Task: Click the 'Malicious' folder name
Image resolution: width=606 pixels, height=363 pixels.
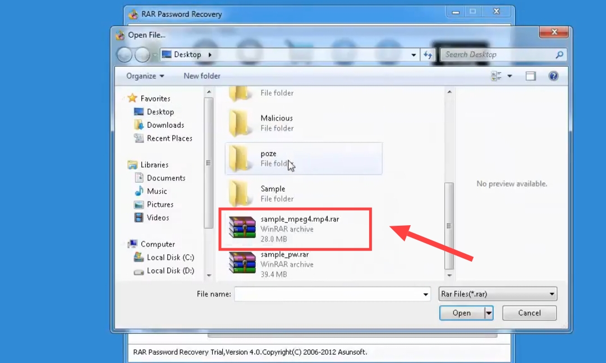Action: pyautogui.click(x=276, y=118)
